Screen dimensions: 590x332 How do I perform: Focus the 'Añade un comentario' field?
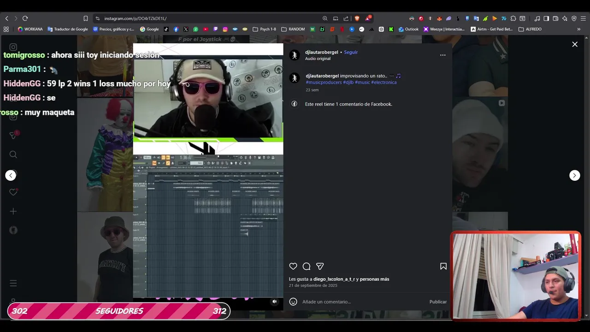(364, 302)
